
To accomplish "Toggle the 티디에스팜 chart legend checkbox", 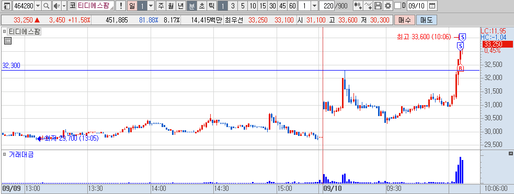I will 5,32.
